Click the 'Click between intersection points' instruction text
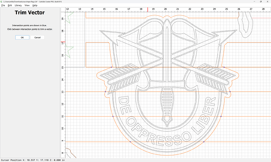 tap(30, 29)
